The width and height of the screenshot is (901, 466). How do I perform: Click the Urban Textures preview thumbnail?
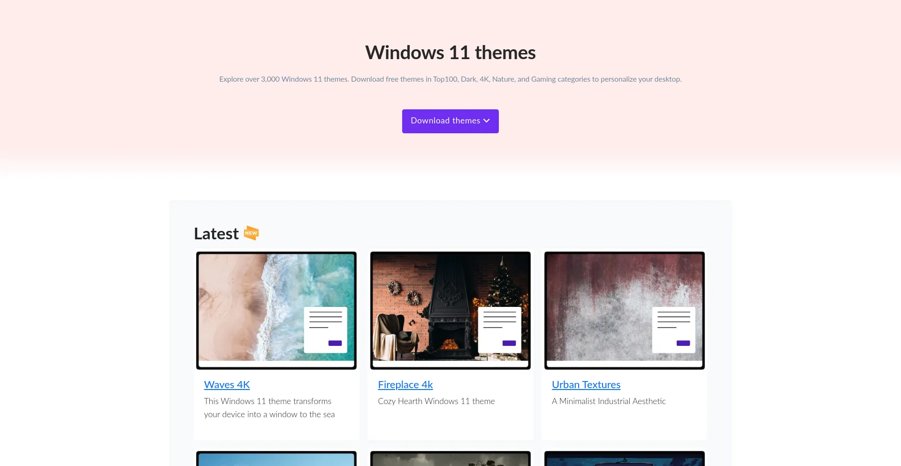[x=625, y=310]
